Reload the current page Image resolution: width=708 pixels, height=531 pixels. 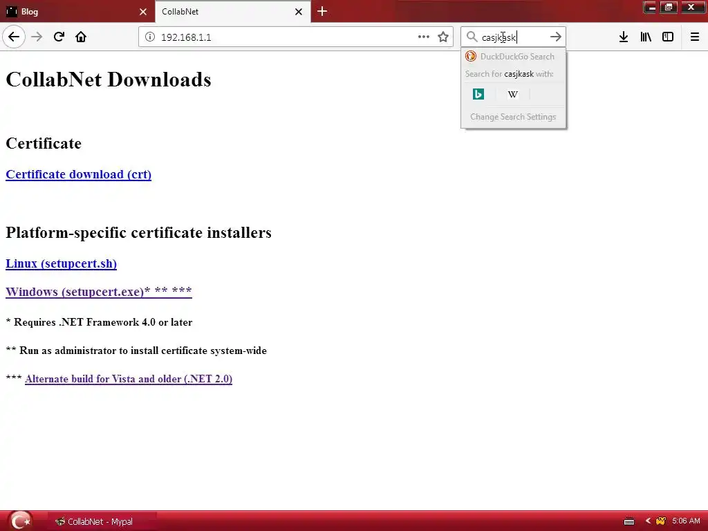[x=59, y=37]
